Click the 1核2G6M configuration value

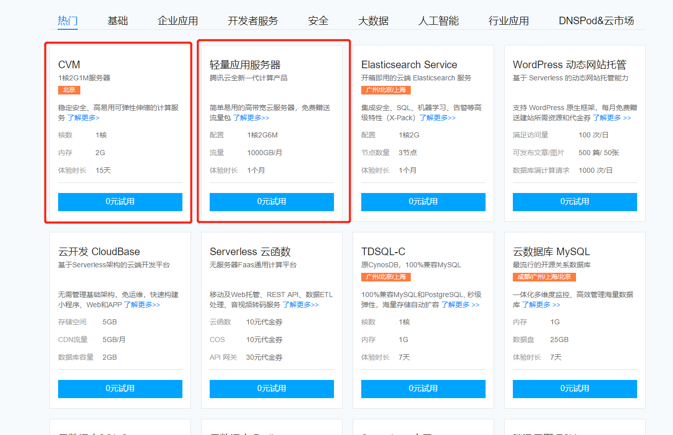262,135
